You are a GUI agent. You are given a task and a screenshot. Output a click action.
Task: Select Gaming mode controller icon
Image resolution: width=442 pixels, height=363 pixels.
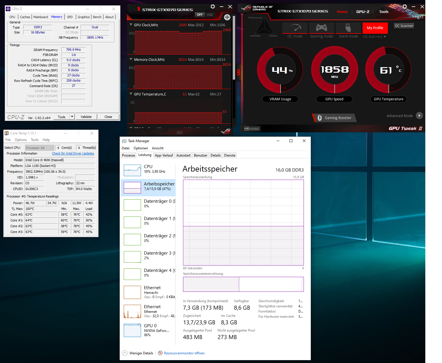321,28
